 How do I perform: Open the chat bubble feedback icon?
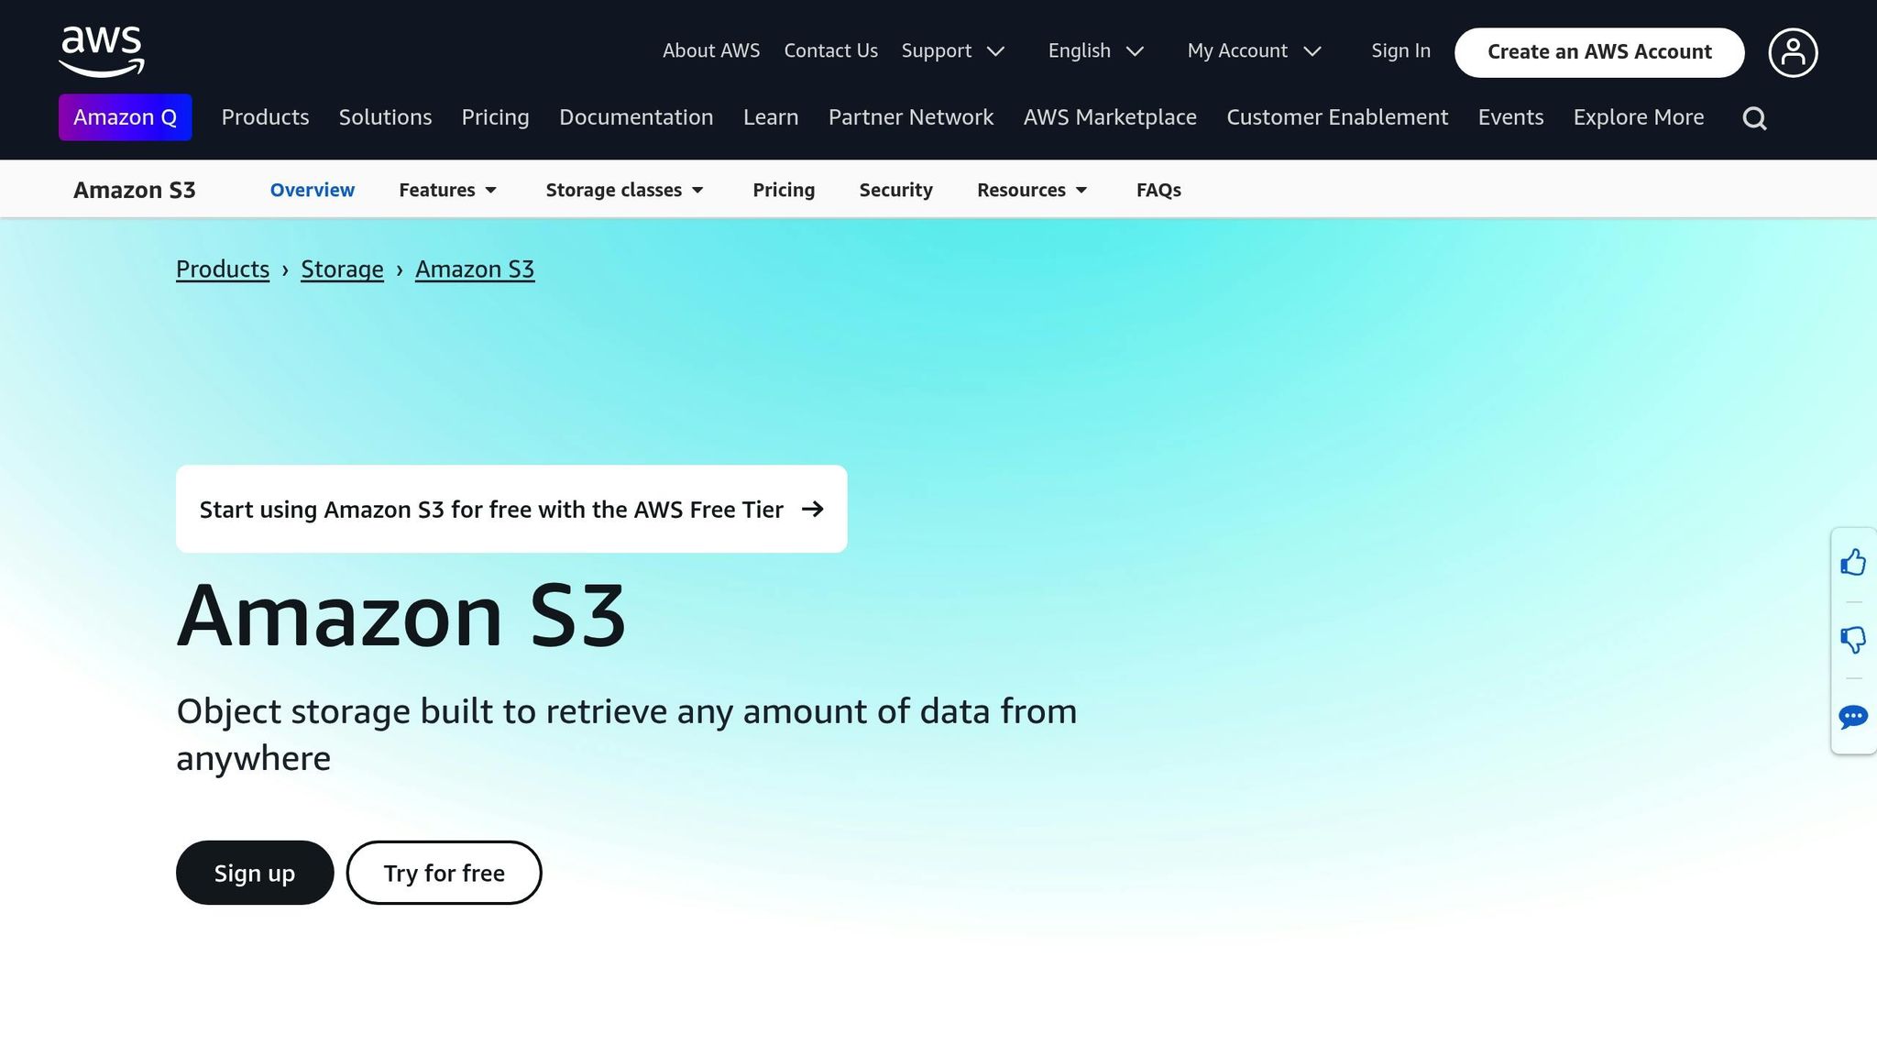(1853, 717)
